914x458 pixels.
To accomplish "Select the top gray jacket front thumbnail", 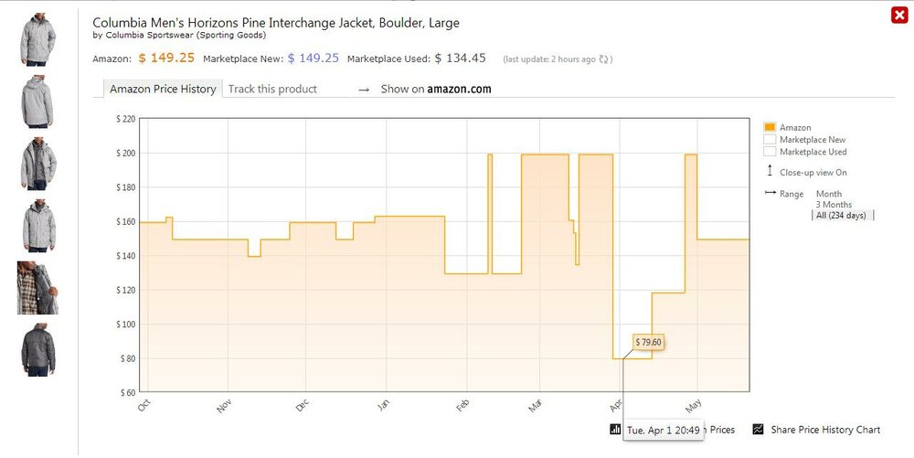I will click(x=38, y=38).
